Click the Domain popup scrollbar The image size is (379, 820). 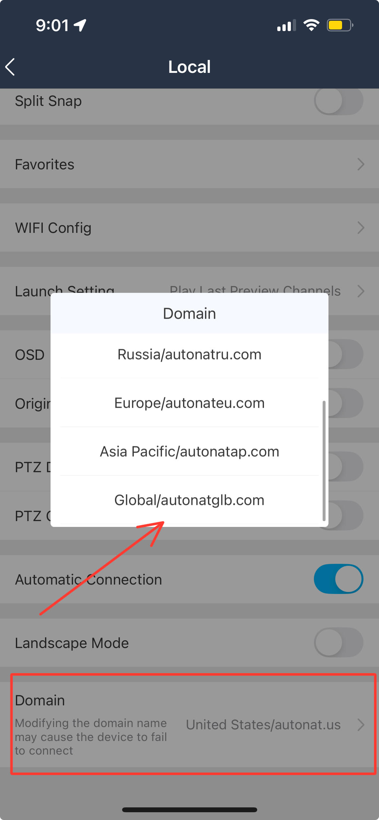(x=324, y=461)
